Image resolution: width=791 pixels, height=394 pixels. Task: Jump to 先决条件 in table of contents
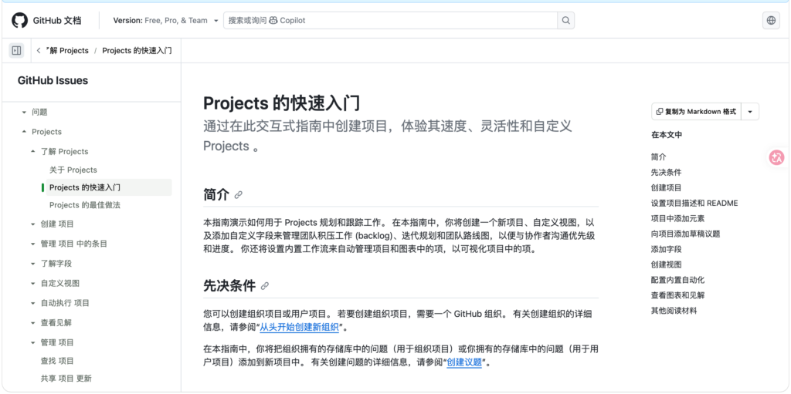coord(666,172)
